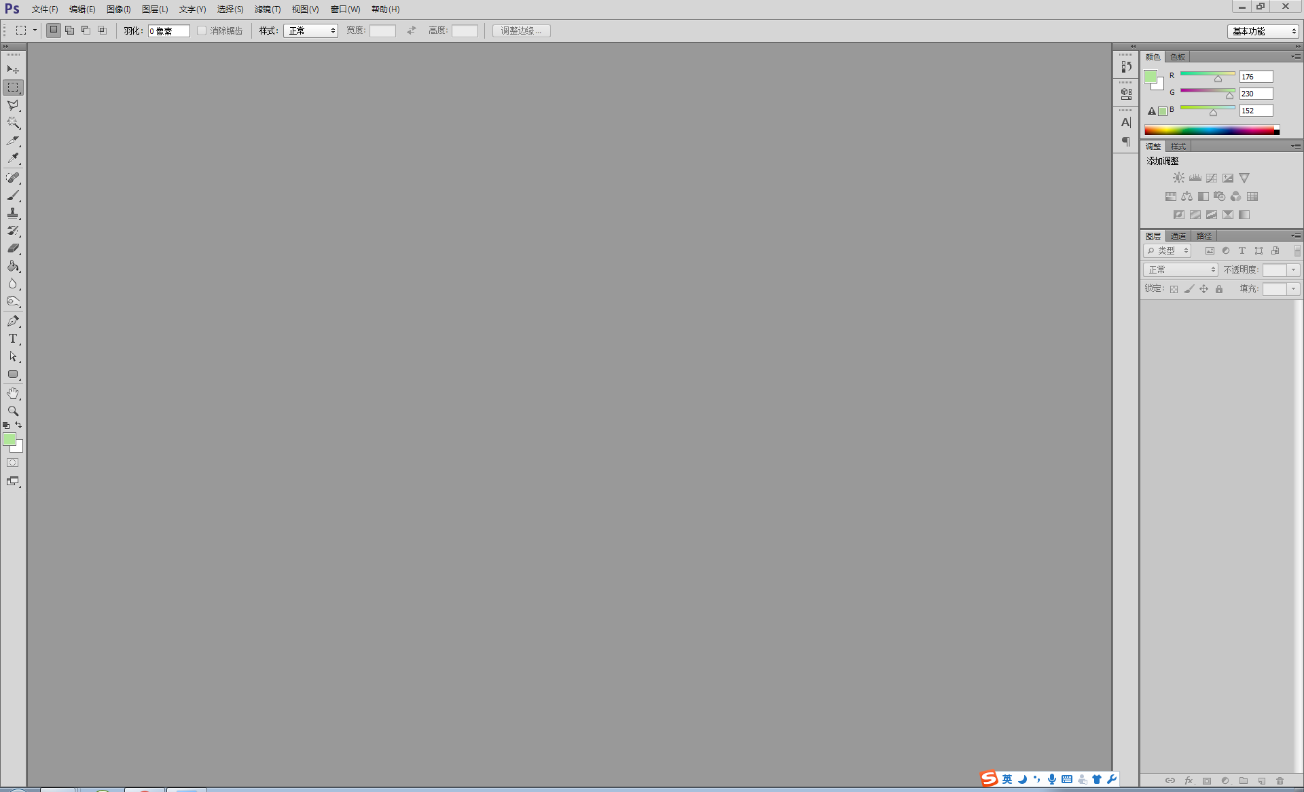Click swap foreground and background colors
1304x792 pixels.
(x=18, y=425)
